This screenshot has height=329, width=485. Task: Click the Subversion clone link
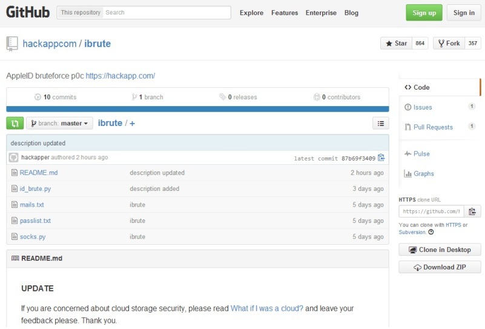pyautogui.click(x=412, y=232)
